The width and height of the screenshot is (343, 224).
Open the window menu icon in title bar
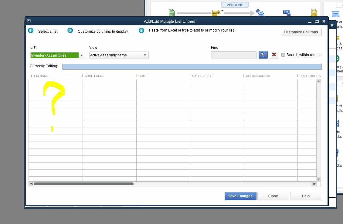(29, 21)
